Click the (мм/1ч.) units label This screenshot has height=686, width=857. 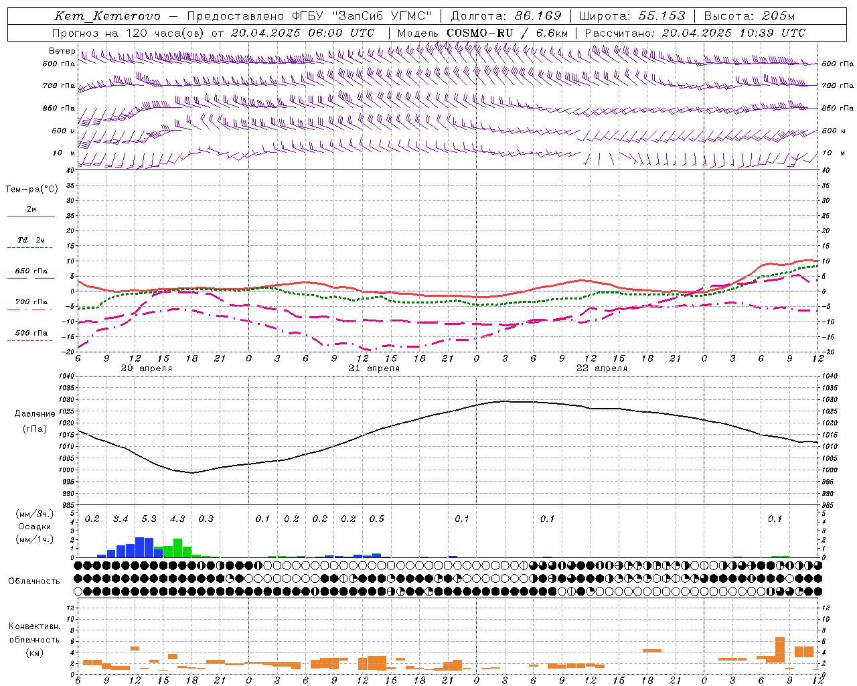35,539
